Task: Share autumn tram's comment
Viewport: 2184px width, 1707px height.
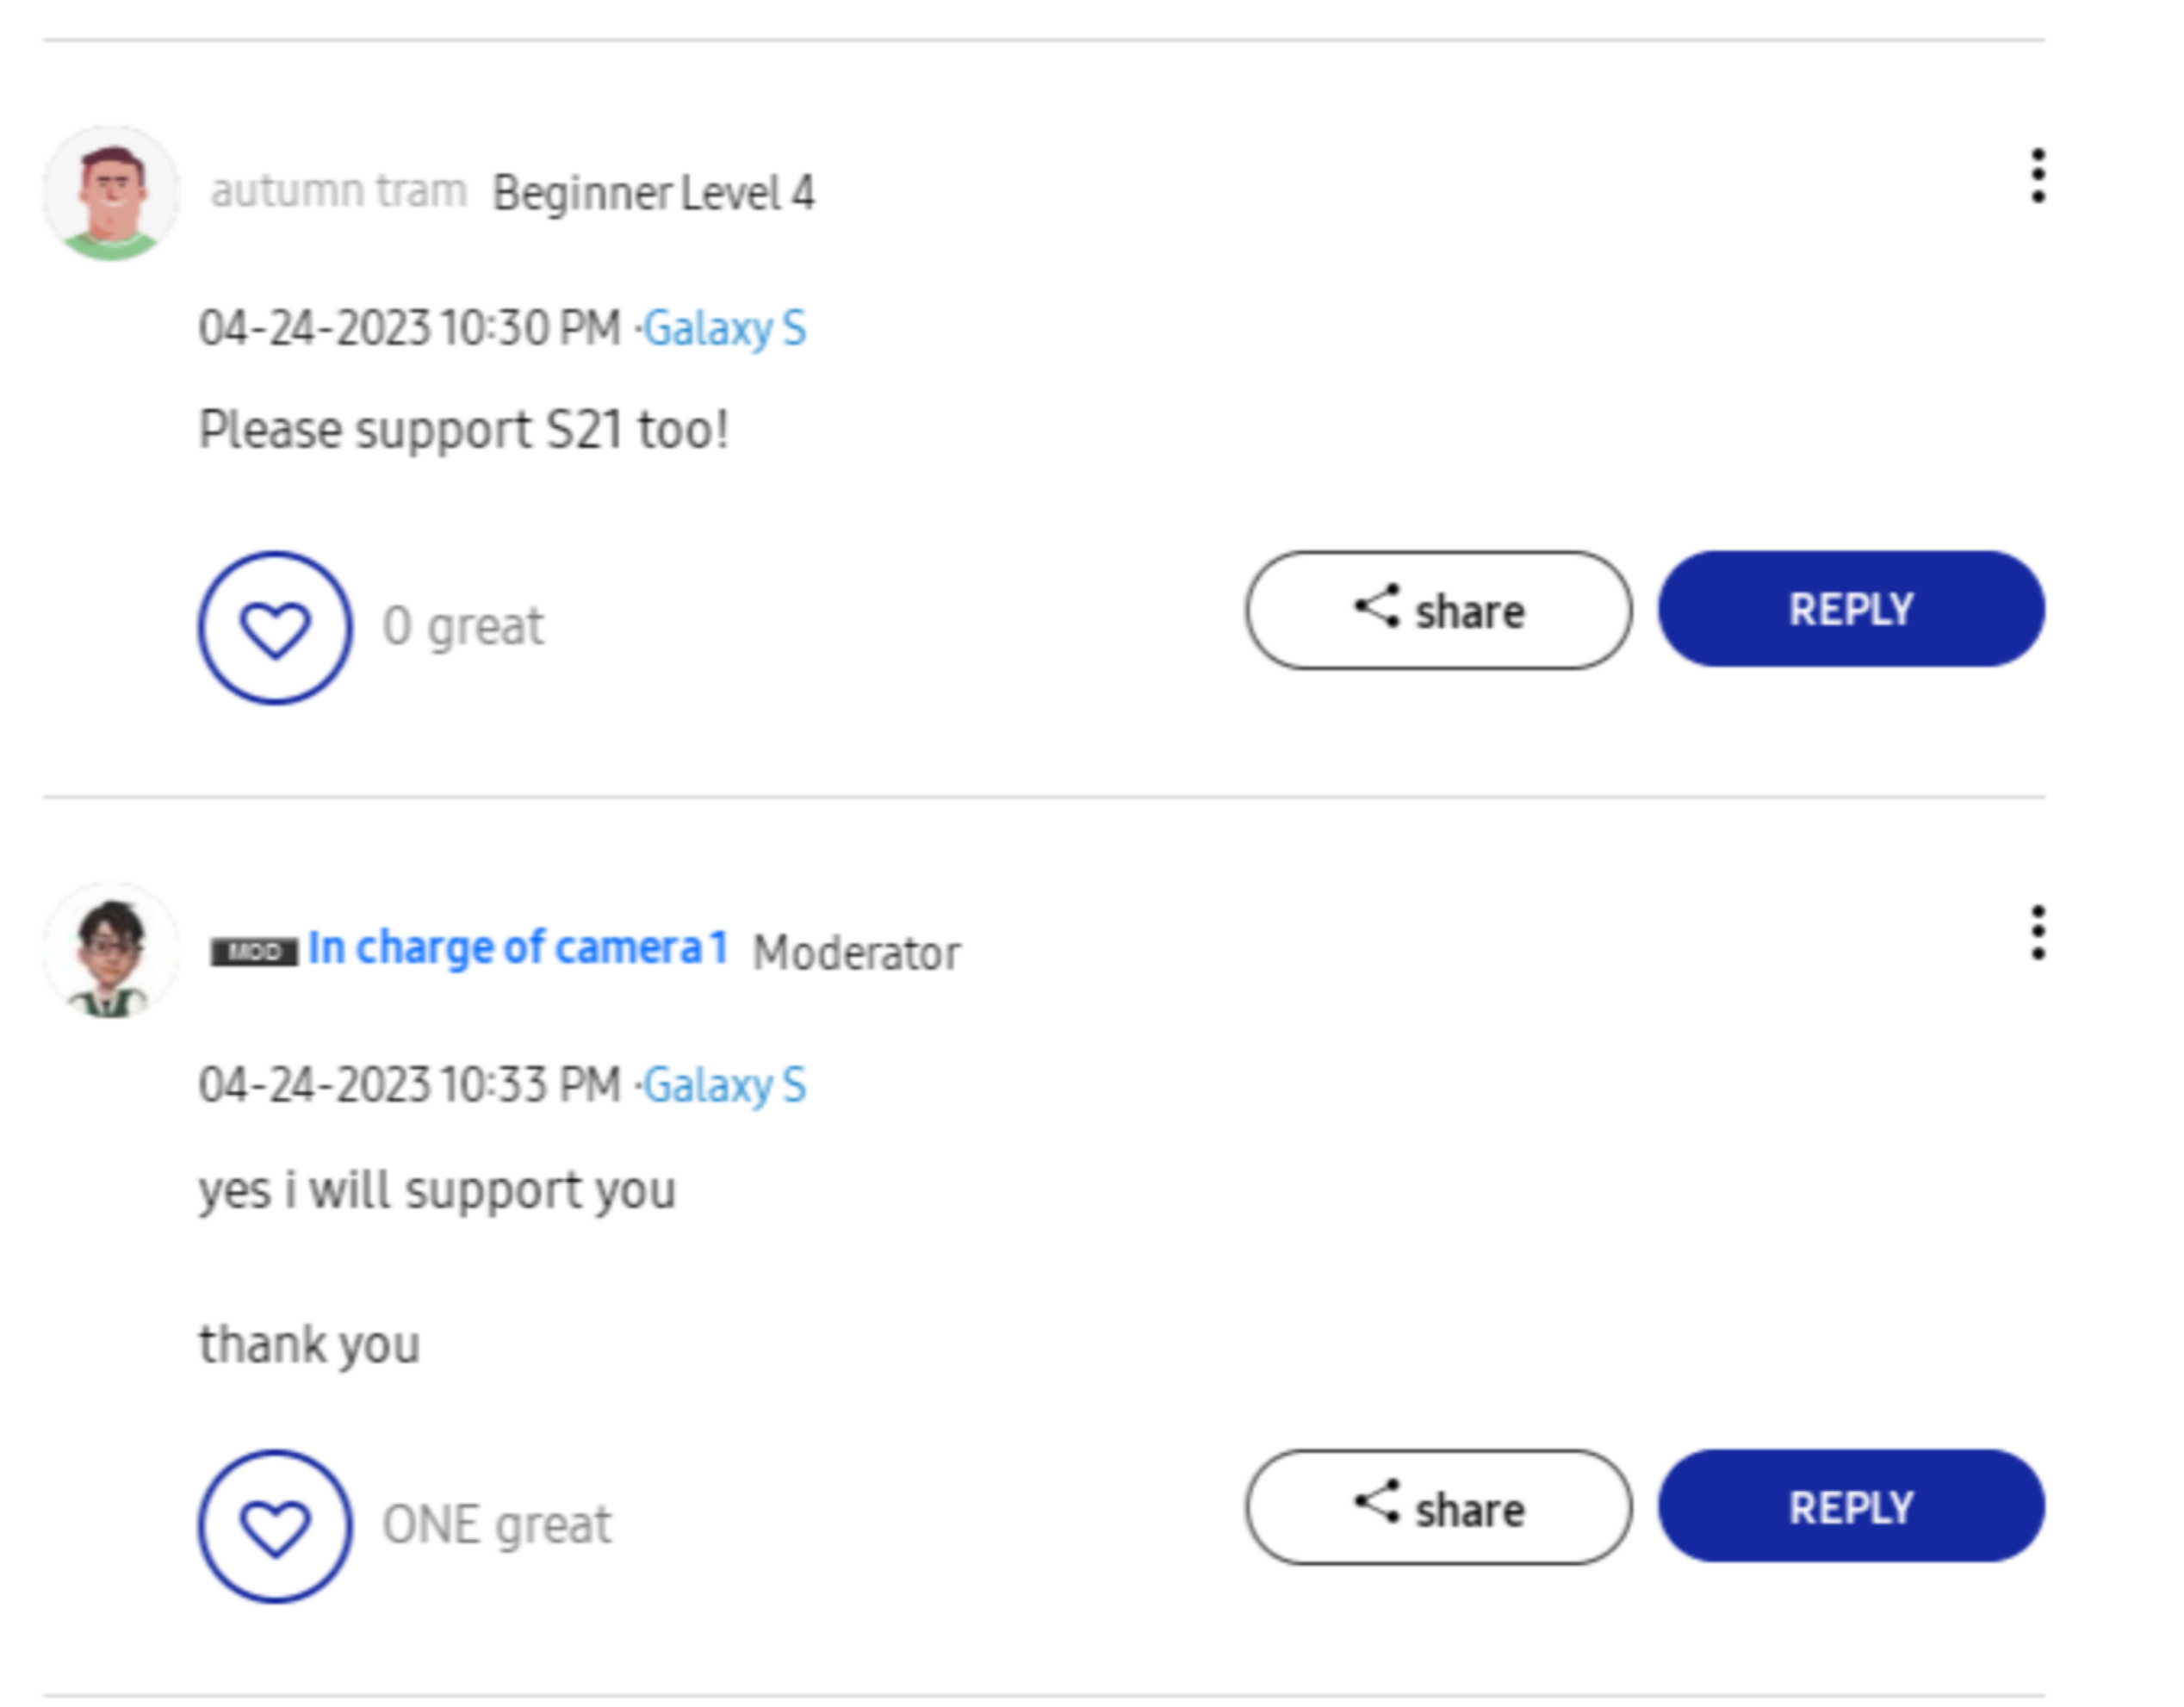Action: [x=1438, y=610]
